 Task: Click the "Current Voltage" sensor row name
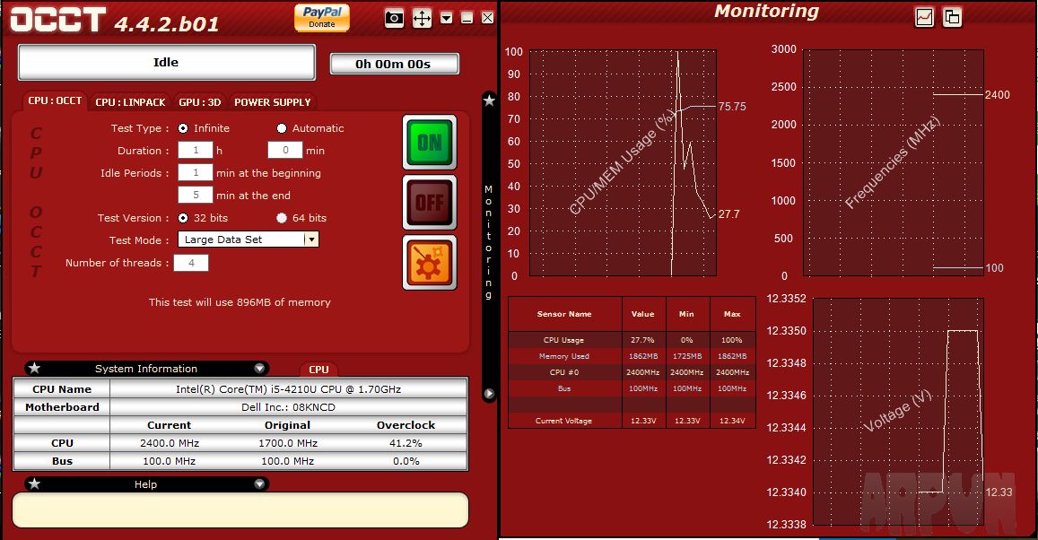tap(564, 421)
